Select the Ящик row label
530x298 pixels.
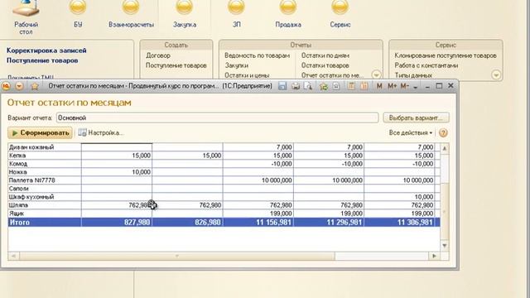17,214
